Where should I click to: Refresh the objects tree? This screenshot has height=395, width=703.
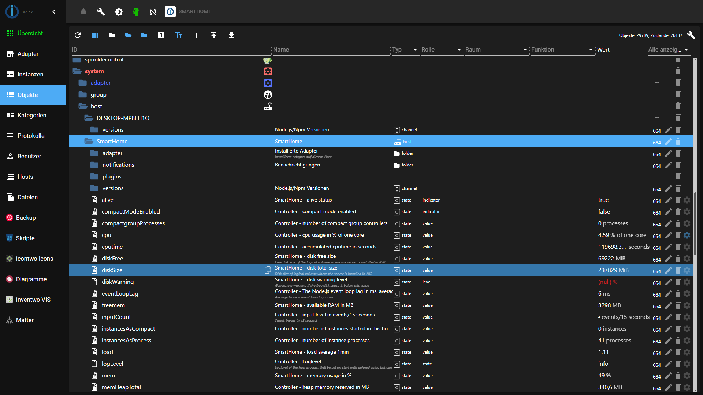(78, 35)
